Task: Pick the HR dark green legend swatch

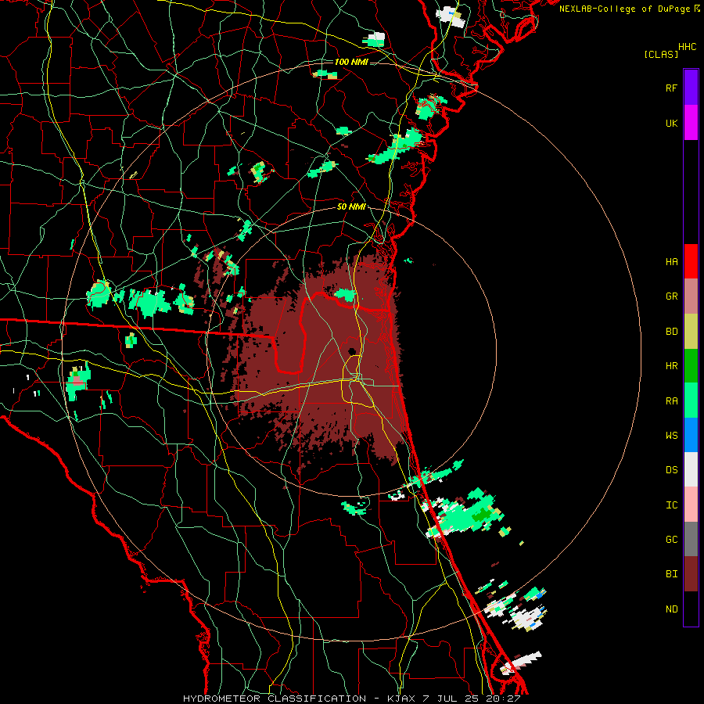Action: coord(691,365)
